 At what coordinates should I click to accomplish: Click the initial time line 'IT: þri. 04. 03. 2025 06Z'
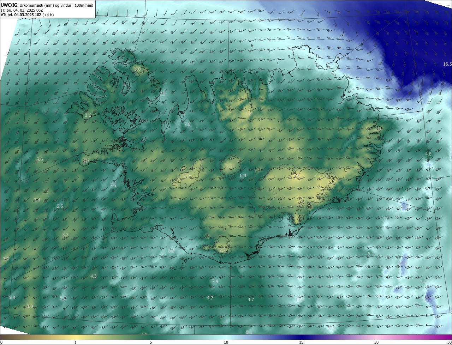[22, 10]
